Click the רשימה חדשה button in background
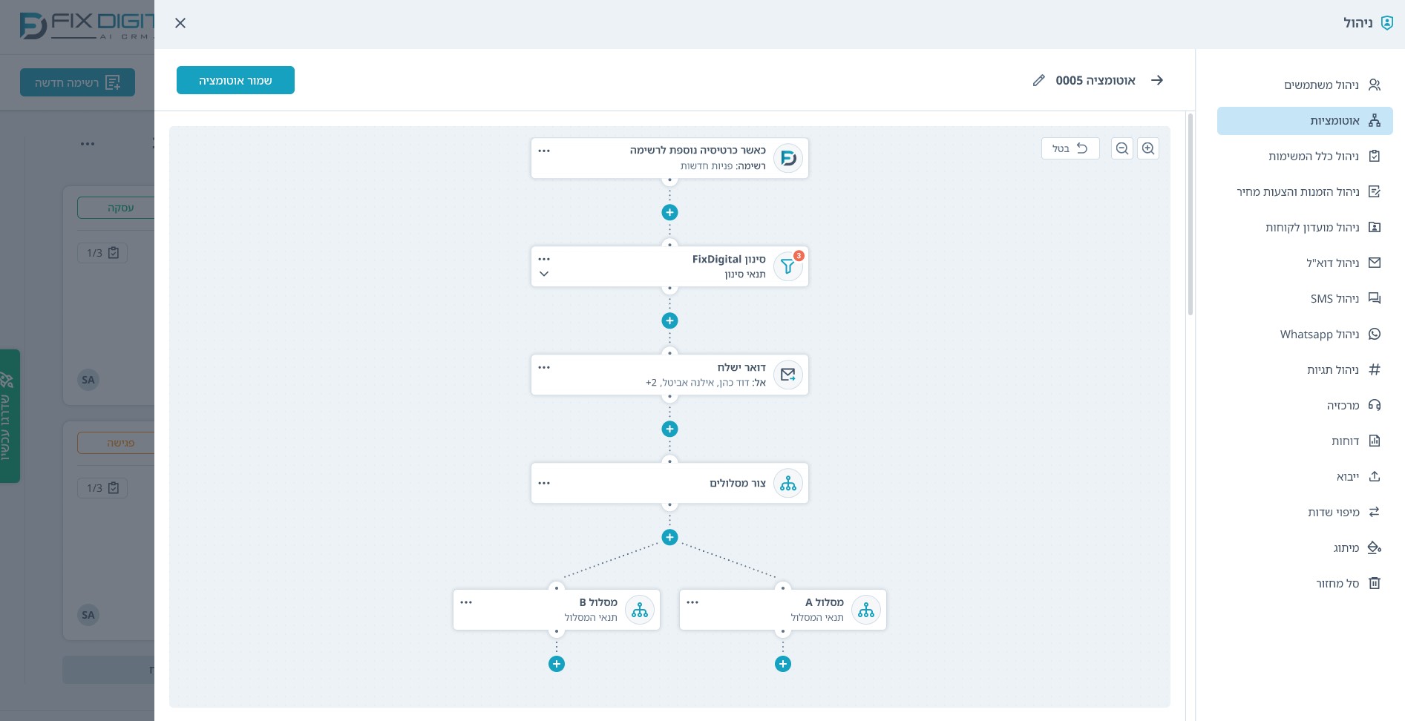 pos(77,82)
